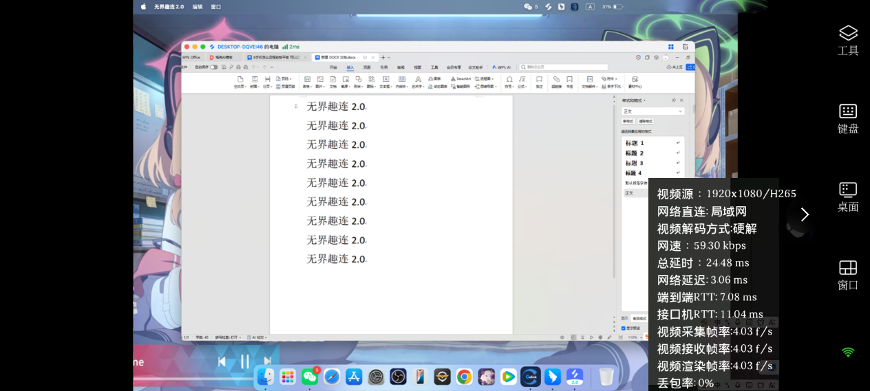The height and width of the screenshot is (391, 870).
Task: Insert a cover page (封面) in WPS
Action: [255, 83]
